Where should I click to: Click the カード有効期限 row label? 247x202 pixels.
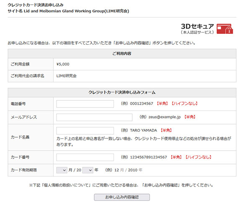[x=24, y=170]
